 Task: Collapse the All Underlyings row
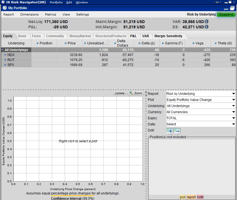click(x=3, y=50)
